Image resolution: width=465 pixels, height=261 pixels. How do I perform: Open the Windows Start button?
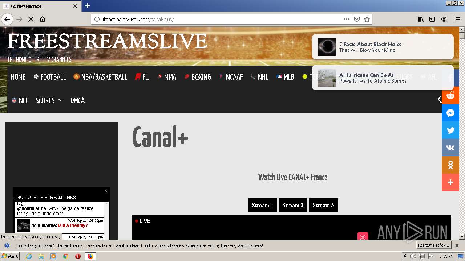coord(10,256)
